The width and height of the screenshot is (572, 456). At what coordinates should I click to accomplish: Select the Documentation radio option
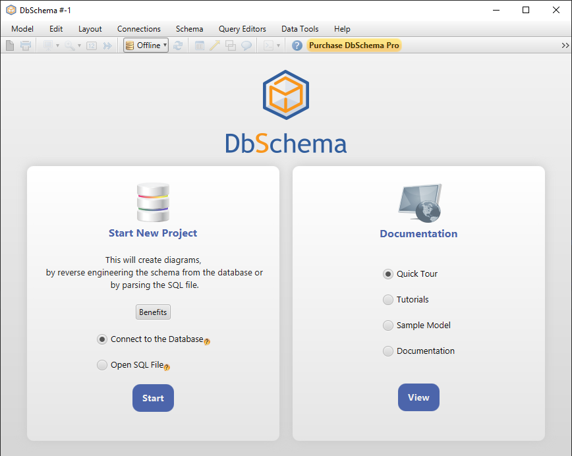coord(388,351)
